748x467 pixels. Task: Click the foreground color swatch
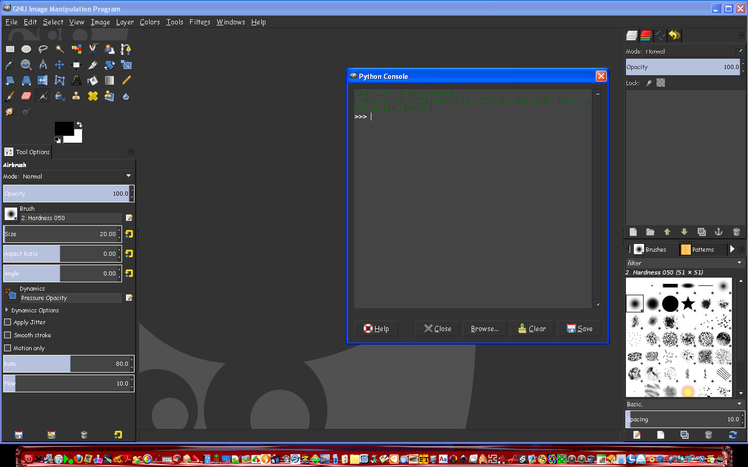point(63,128)
